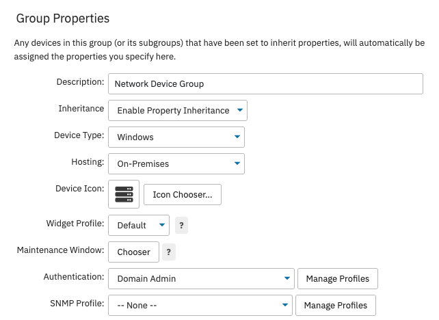
Task: Click the Maintenance Window label text
Action: point(60,250)
